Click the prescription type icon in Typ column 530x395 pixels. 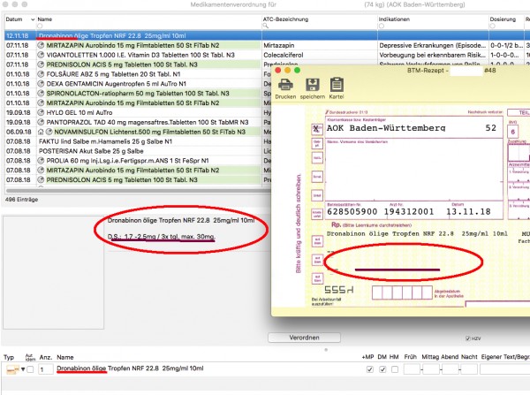[x=12, y=370]
